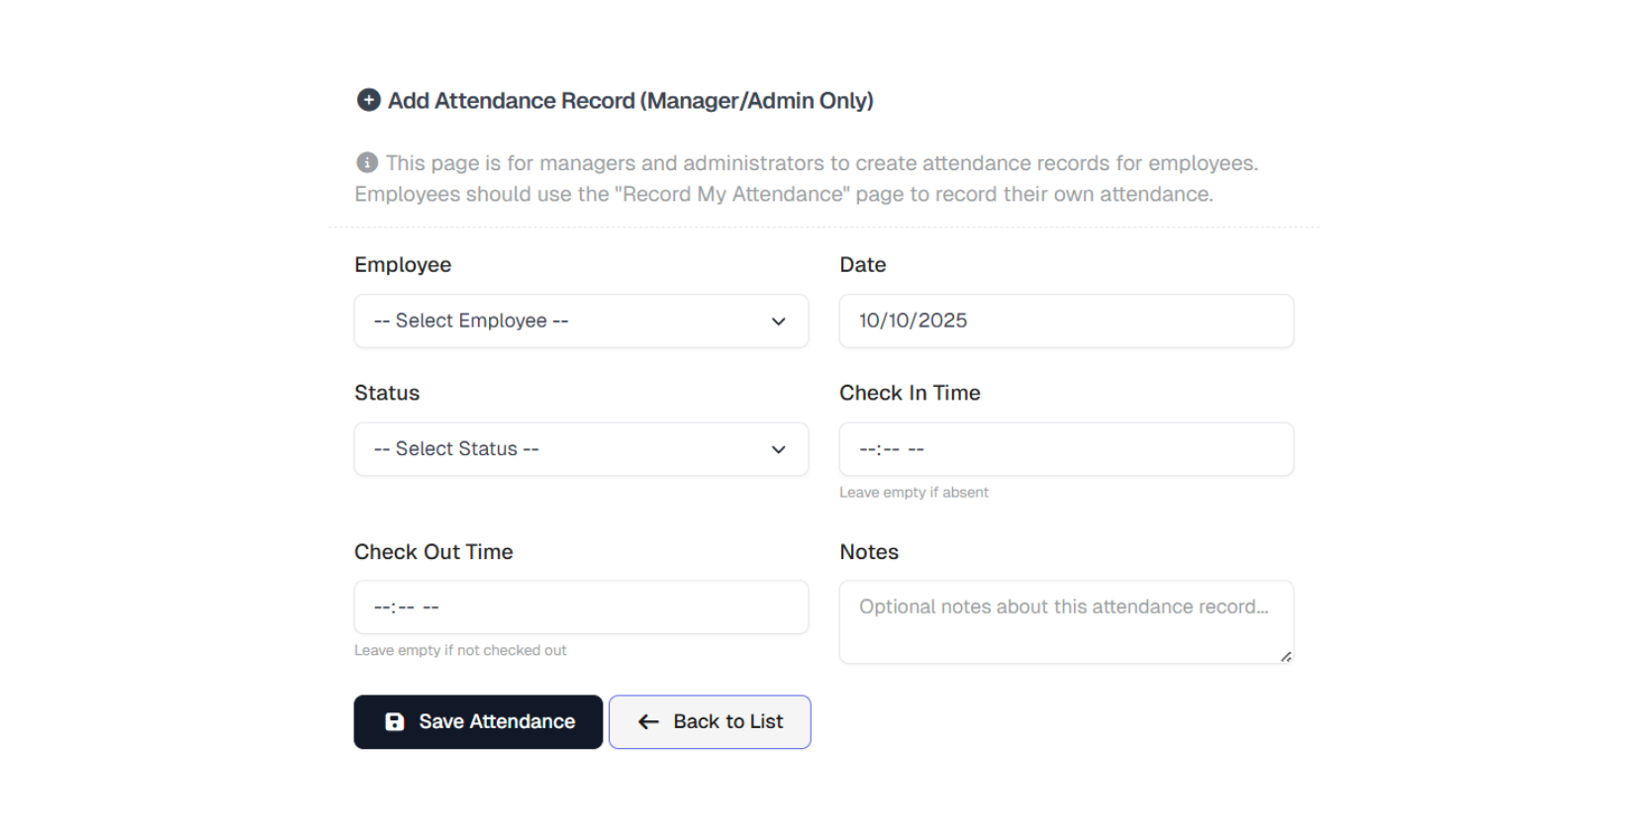Image resolution: width=1639 pixels, height=837 pixels.
Task: Click the info icon above the instructions text
Action: (x=367, y=162)
